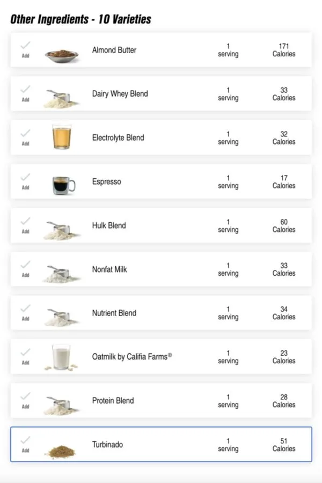Click the Electrolyte Blend glass image
The height and width of the screenshot is (483, 322).
point(60,137)
